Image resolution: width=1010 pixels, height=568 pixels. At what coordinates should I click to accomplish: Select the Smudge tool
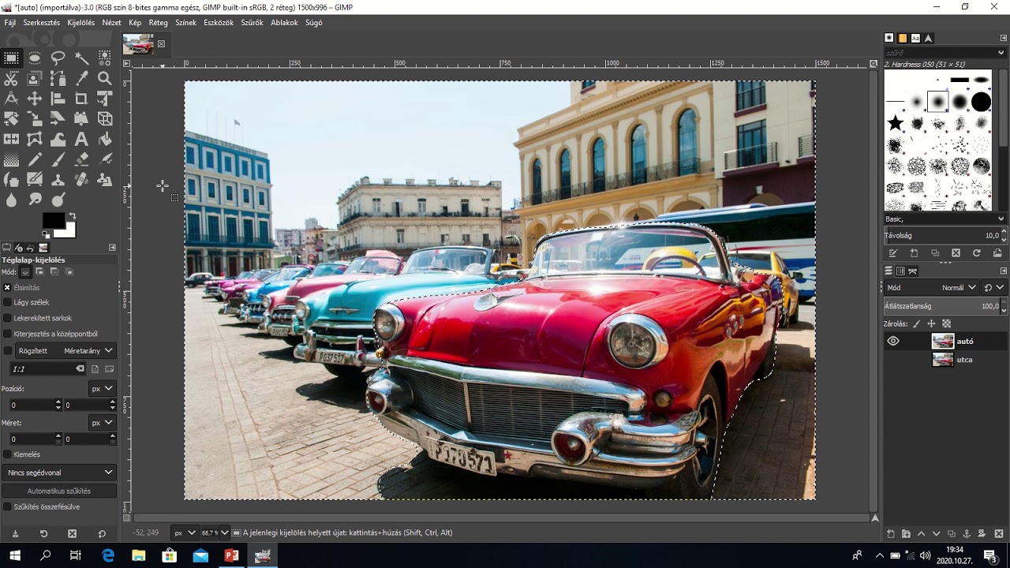pos(35,200)
